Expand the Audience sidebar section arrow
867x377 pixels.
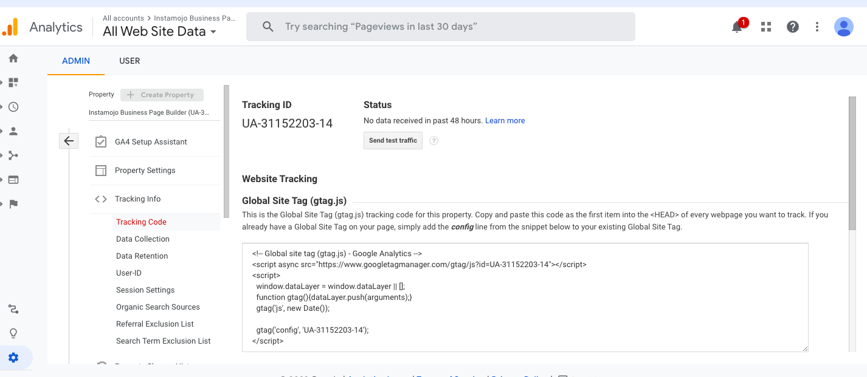click(x=2, y=131)
